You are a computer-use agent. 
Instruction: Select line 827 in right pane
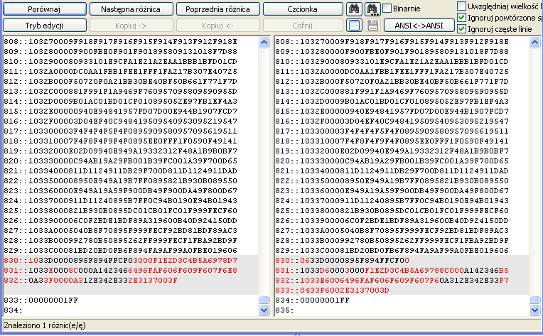tap(392, 230)
